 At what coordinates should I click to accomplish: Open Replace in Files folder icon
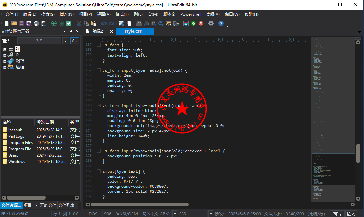pyautogui.click(x=176, y=23)
